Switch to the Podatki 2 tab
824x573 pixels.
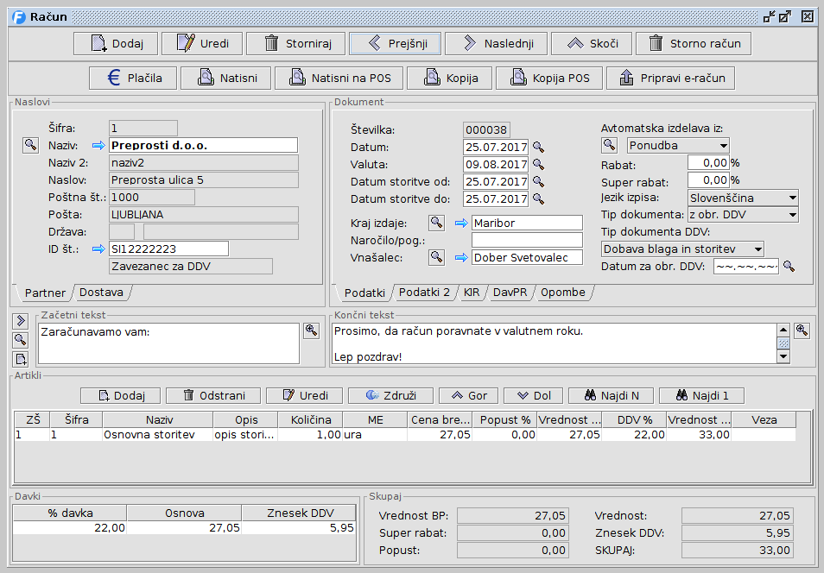(x=424, y=293)
